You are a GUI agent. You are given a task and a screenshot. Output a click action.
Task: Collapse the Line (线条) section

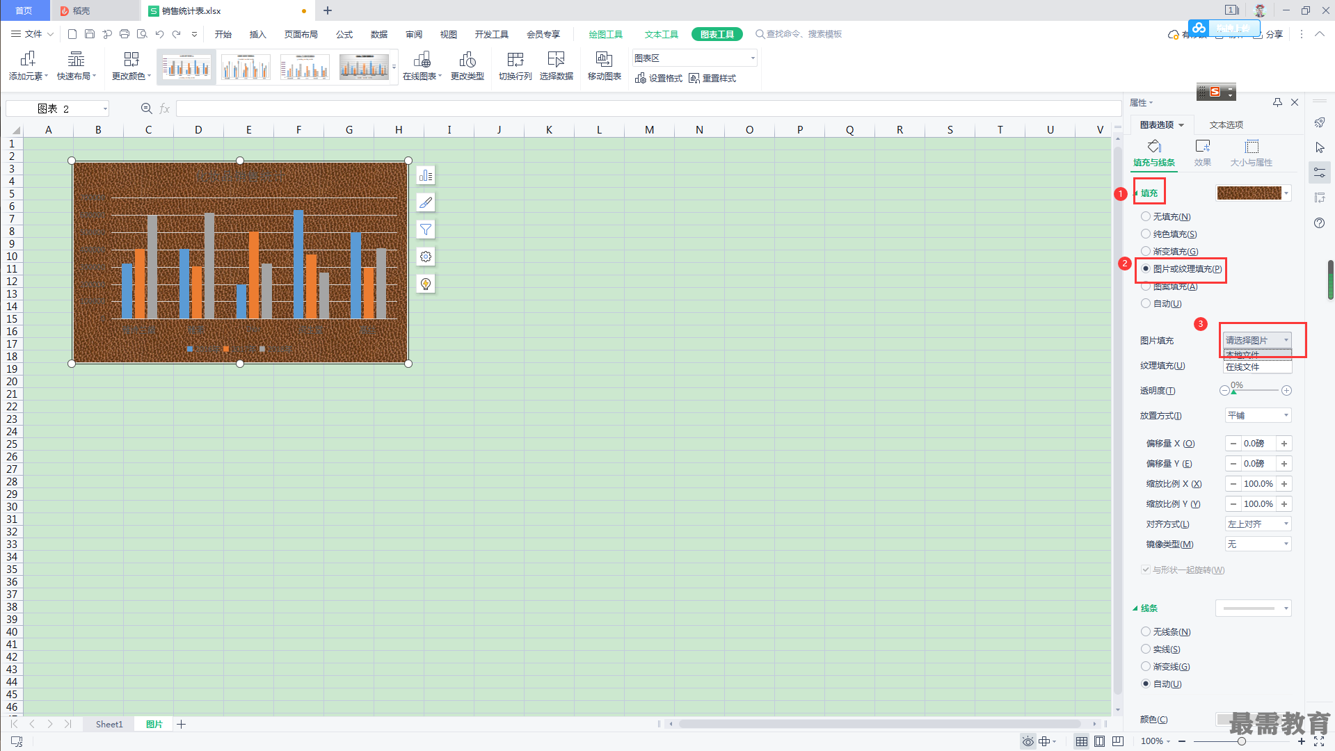(1146, 608)
